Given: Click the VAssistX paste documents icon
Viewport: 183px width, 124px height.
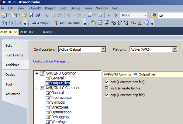Looking at the screenshot, I should tap(147, 23).
